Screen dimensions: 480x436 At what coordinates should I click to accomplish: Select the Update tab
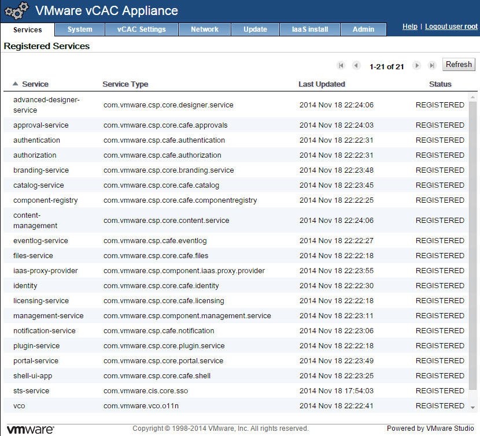255,29
